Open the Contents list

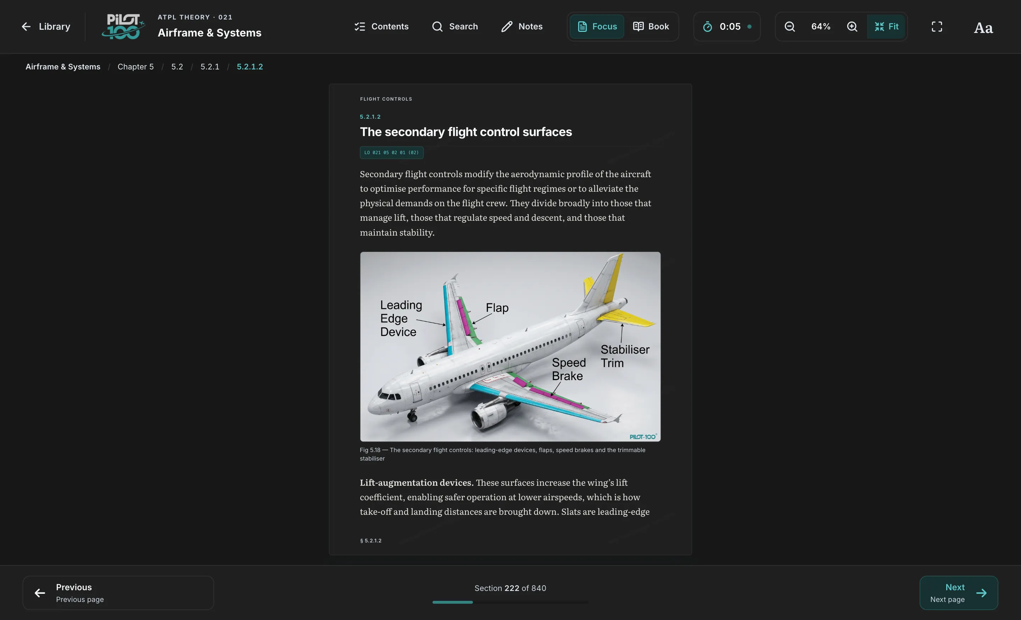point(381,27)
